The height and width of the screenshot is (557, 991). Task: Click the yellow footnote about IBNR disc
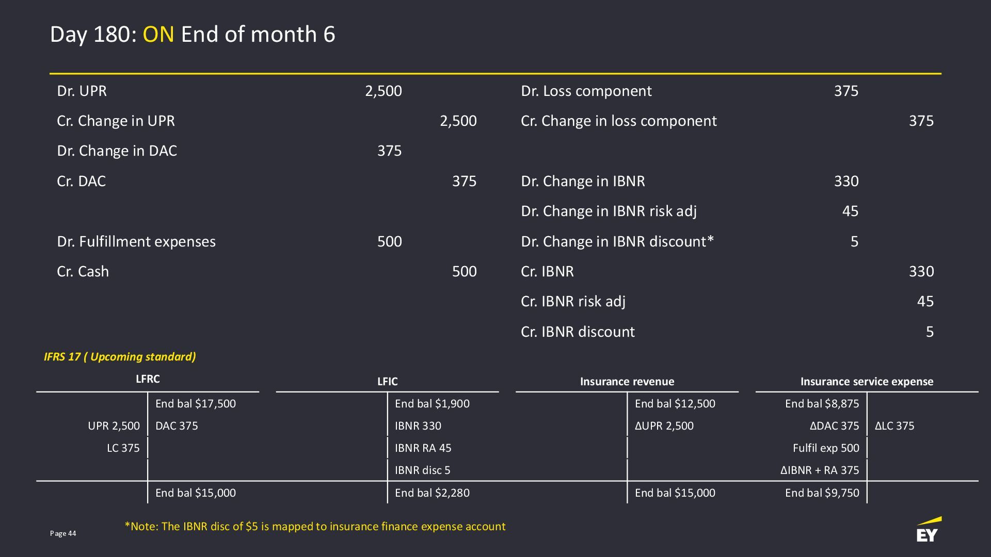[315, 527]
